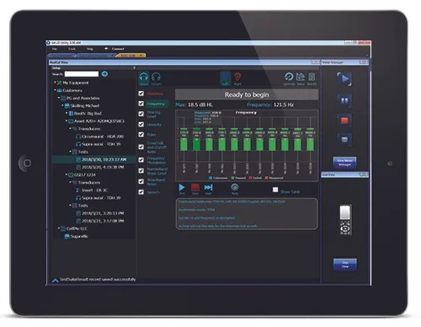
Task: Choose the Supra headphones transducer icon
Action: pyautogui.click(x=144, y=77)
